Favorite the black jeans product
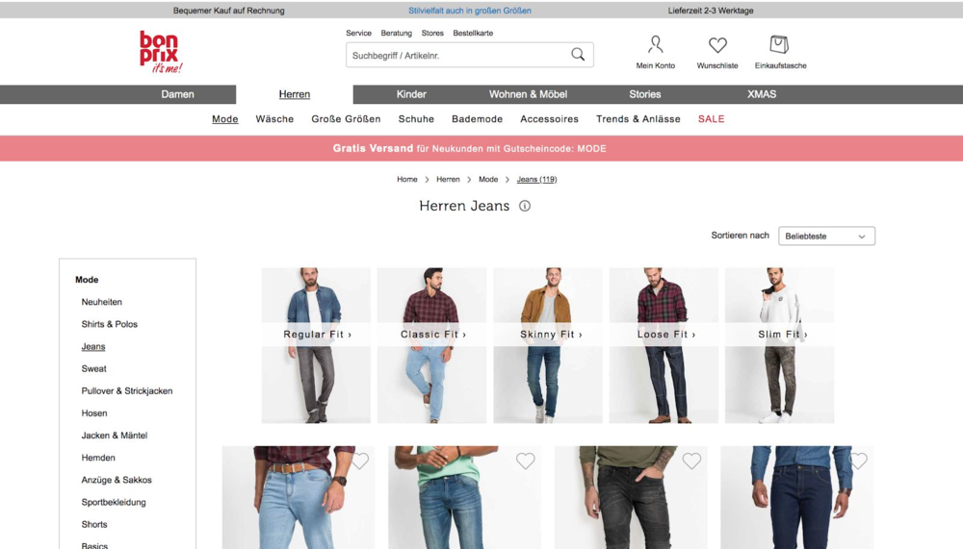Screen dimensions: 963x549 click(x=691, y=461)
